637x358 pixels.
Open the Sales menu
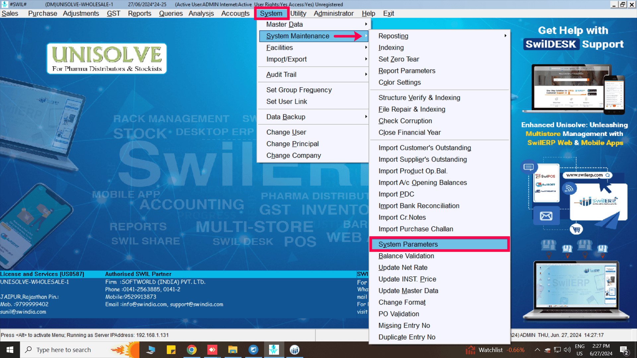click(10, 14)
